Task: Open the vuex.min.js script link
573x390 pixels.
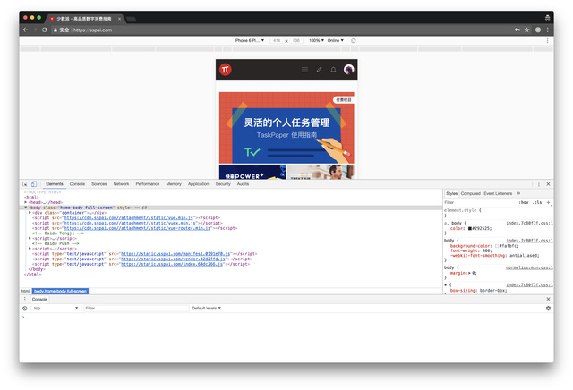Action: [130, 223]
